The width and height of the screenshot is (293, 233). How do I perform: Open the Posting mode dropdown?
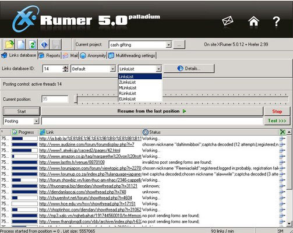(36, 121)
